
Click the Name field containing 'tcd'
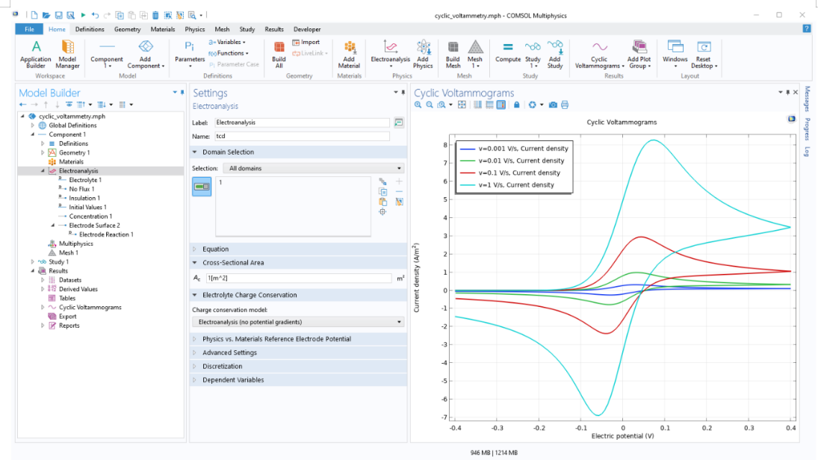302,136
